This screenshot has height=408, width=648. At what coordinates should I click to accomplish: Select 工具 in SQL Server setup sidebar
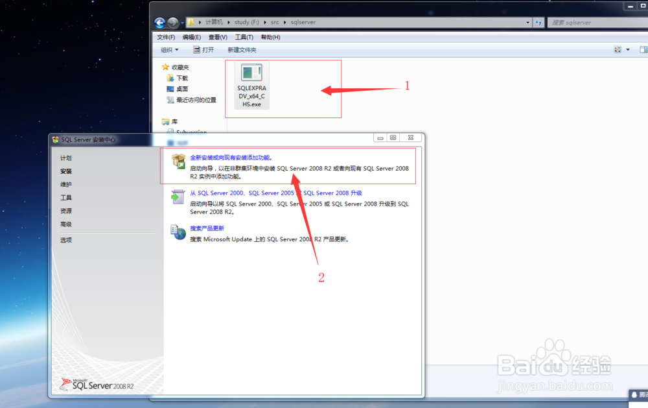(x=65, y=198)
